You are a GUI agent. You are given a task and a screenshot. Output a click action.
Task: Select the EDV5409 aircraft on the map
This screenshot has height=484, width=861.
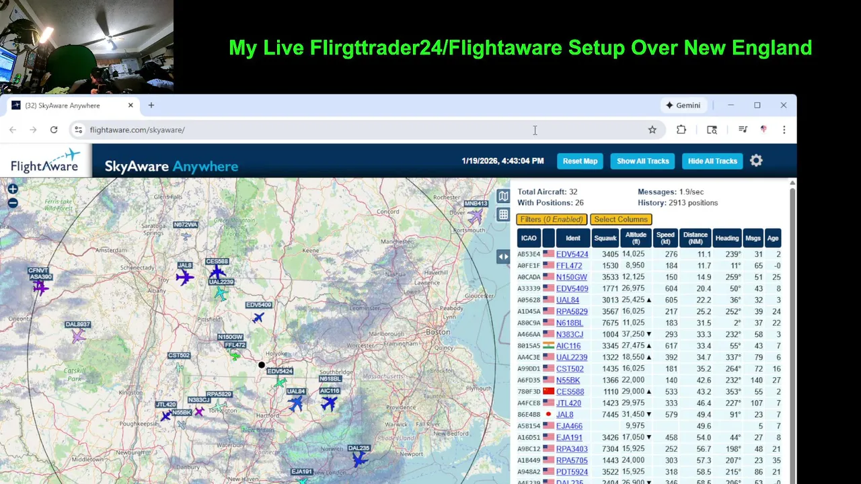258,317
